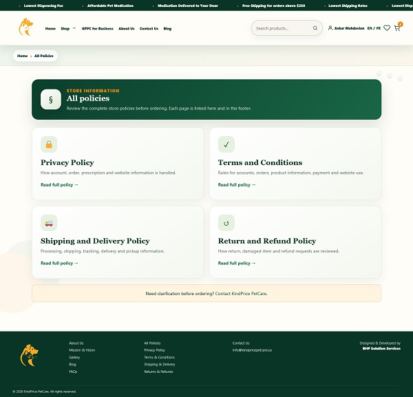Follow the Contact KindPrice PetCare link
This screenshot has width=413, height=397.
(241, 294)
